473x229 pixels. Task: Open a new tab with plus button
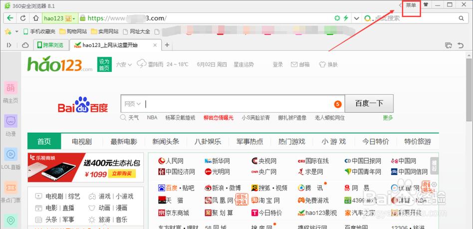pos(167,45)
